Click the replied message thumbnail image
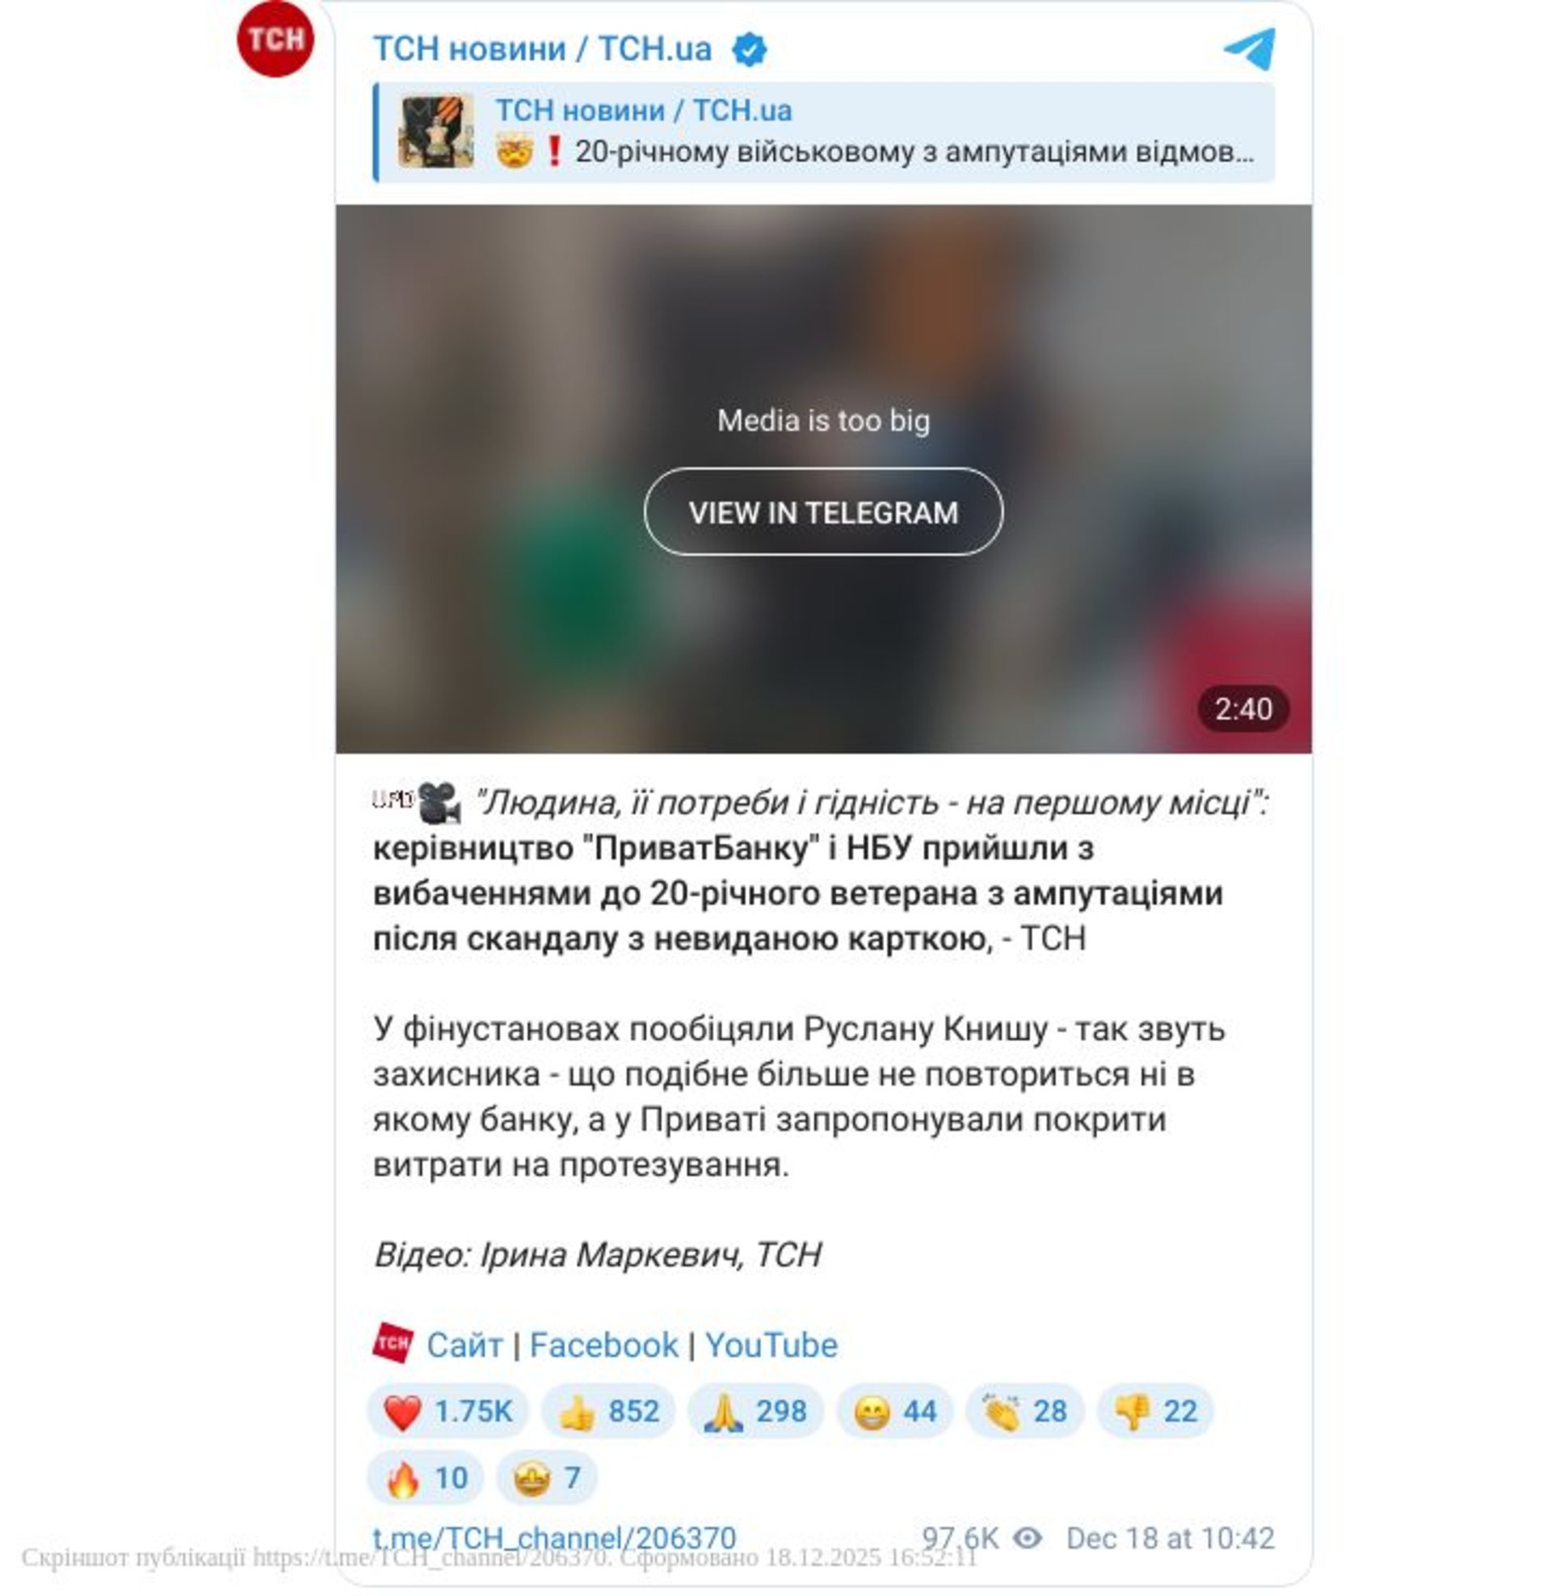The width and height of the screenshot is (1551, 1596). (435, 131)
